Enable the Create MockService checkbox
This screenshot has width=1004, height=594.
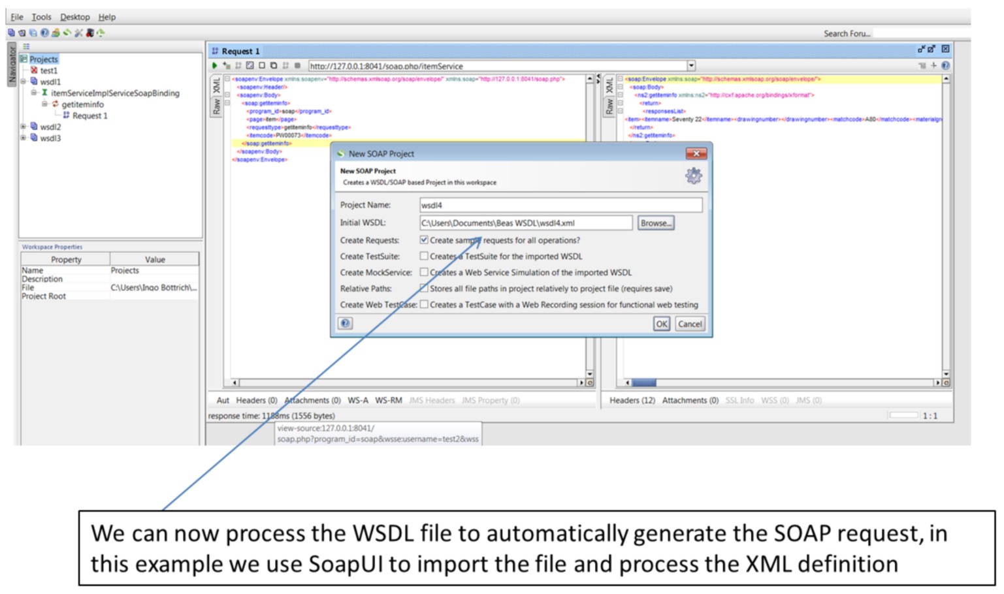(x=424, y=272)
